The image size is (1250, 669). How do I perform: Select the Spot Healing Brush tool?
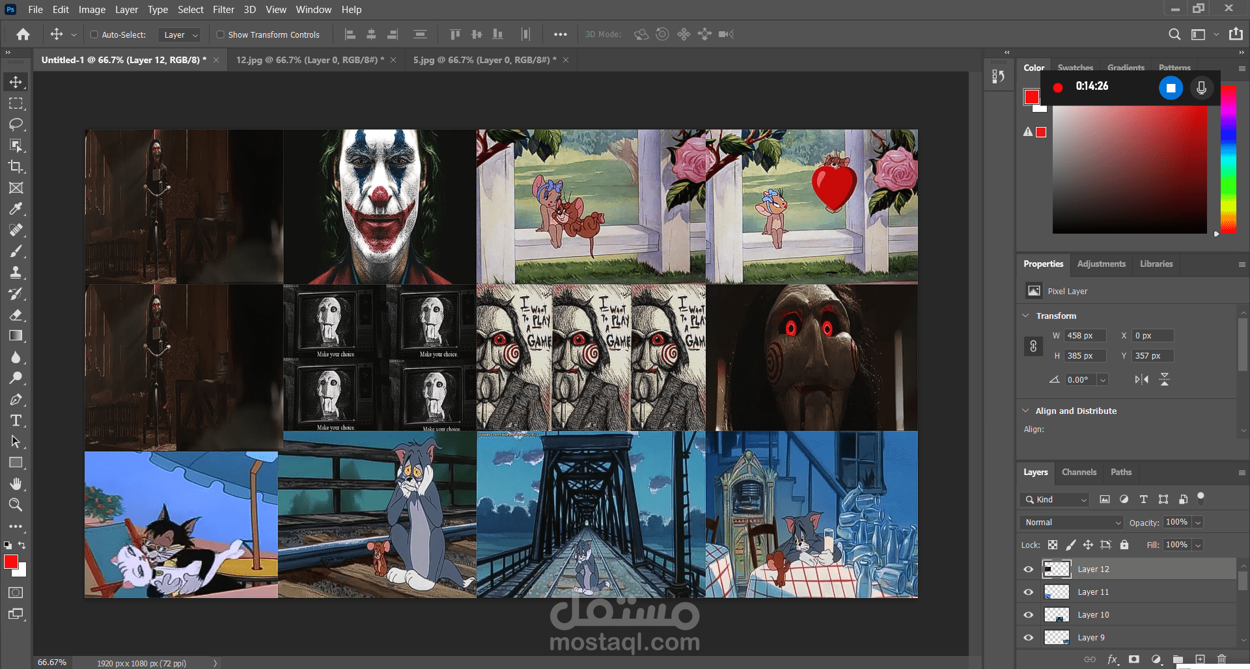click(16, 230)
